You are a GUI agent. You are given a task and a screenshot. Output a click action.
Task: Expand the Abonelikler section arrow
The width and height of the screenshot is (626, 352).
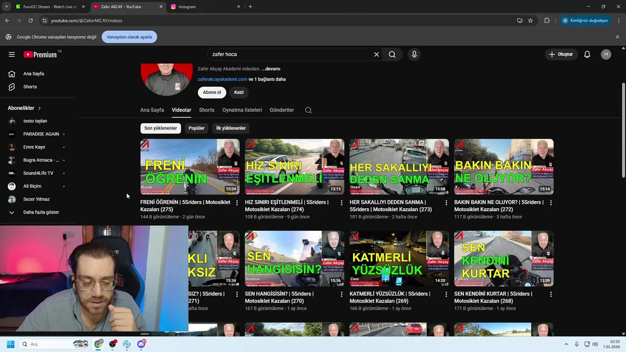40,108
